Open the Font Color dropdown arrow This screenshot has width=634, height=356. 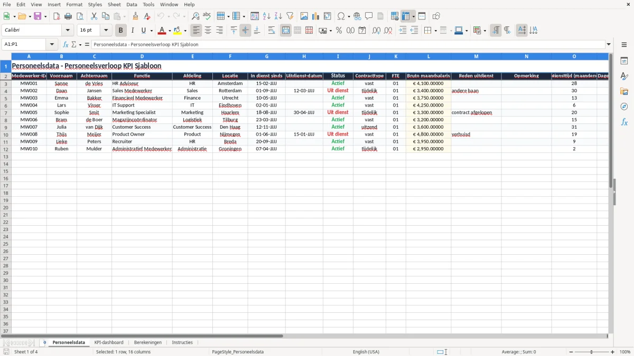[170, 31]
